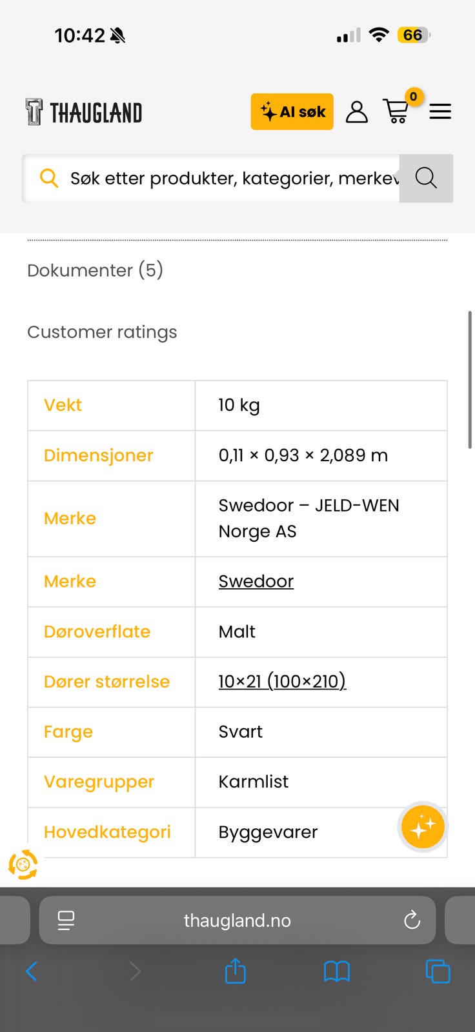Image resolution: width=475 pixels, height=1032 pixels.
Task: Open Safari bookmarks book icon
Action: pos(336,971)
